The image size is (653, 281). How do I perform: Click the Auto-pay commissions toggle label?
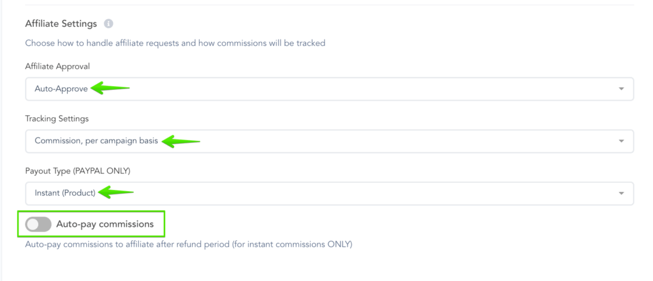coord(105,224)
